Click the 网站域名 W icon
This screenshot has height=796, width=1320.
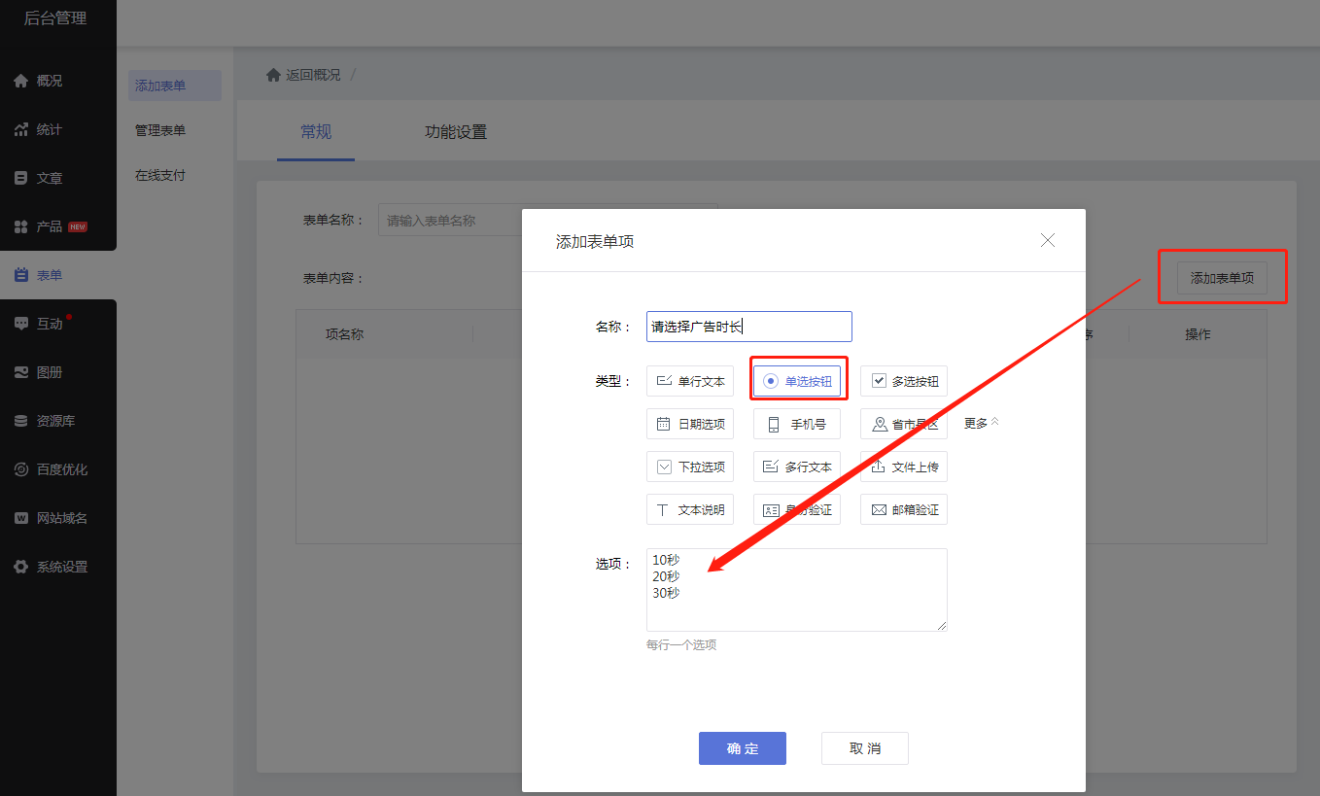pos(20,518)
